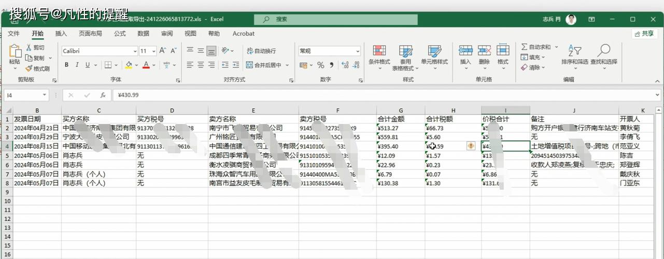This screenshot has height=259, width=664.
Task: Expand Merge & Center (合并后居中) arrow
Action: tap(287, 65)
